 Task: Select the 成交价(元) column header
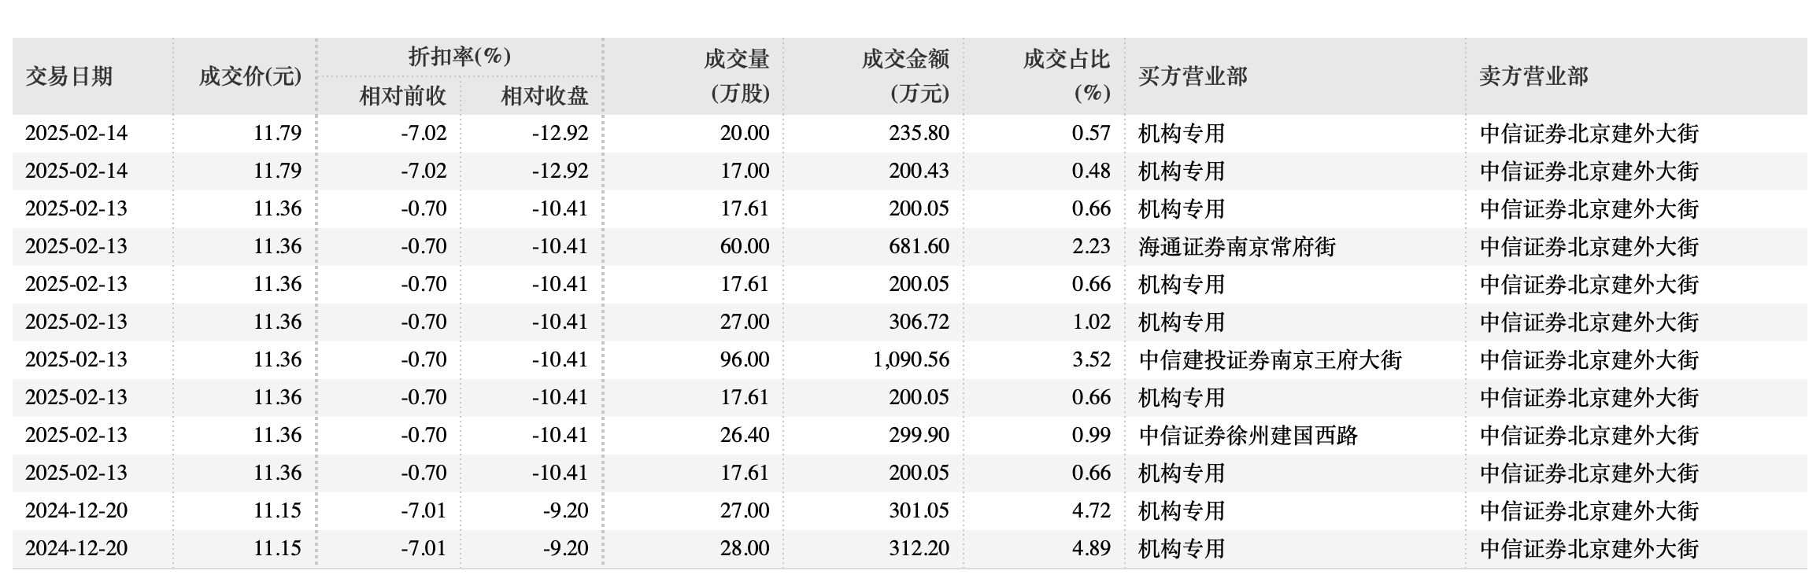click(x=250, y=76)
